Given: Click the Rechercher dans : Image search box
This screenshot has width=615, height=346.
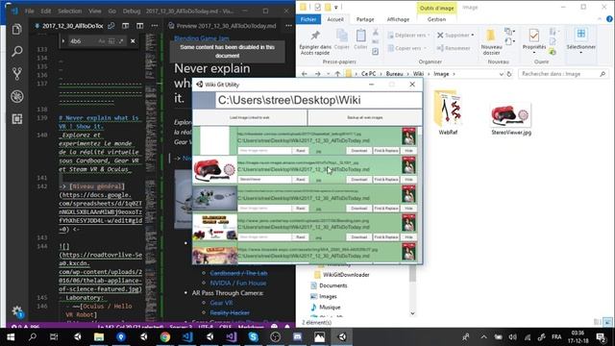Looking at the screenshot, I should pos(563,74).
